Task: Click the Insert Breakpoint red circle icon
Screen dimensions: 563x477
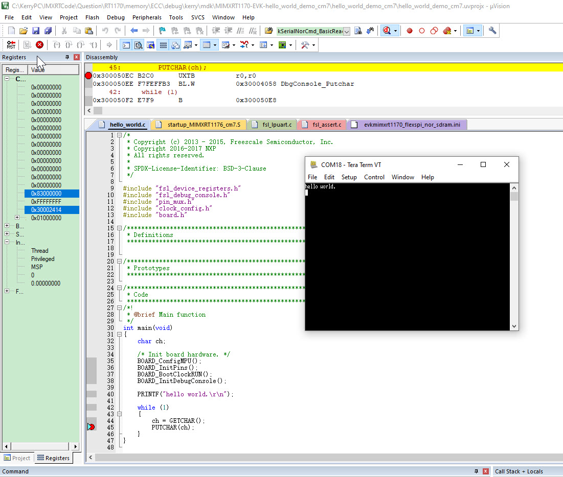Action: 409,31
